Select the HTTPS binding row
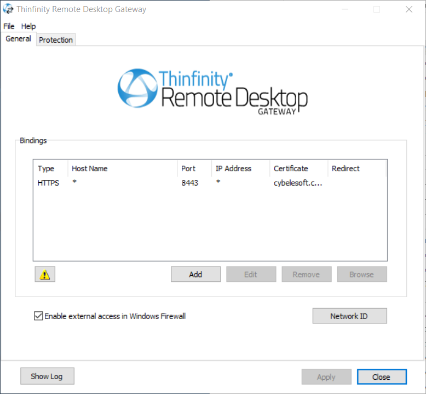The width and height of the screenshot is (426, 394). pyautogui.click(x=210, y=183)
